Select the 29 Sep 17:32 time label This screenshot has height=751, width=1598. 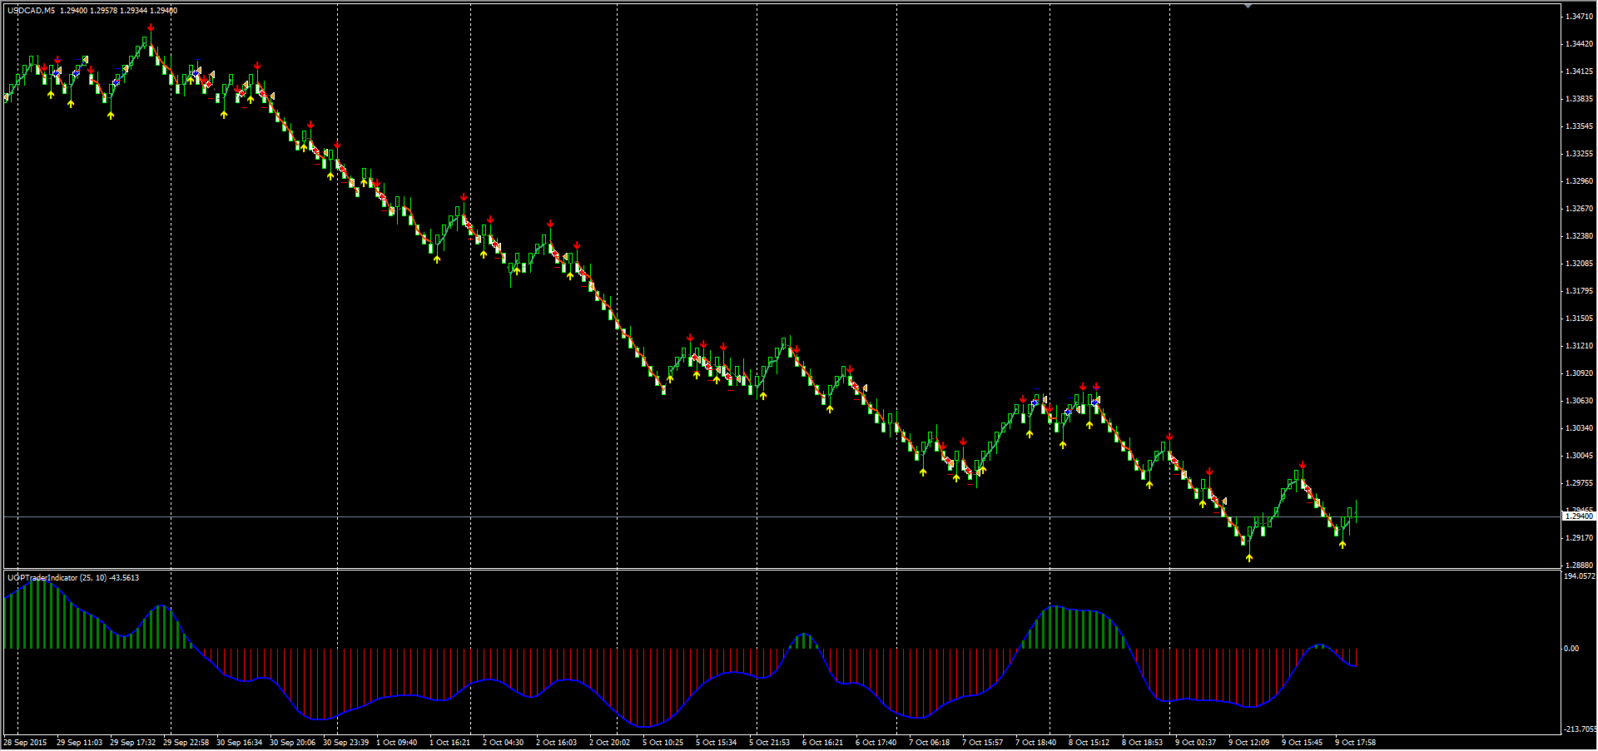(x=132, y=743)
